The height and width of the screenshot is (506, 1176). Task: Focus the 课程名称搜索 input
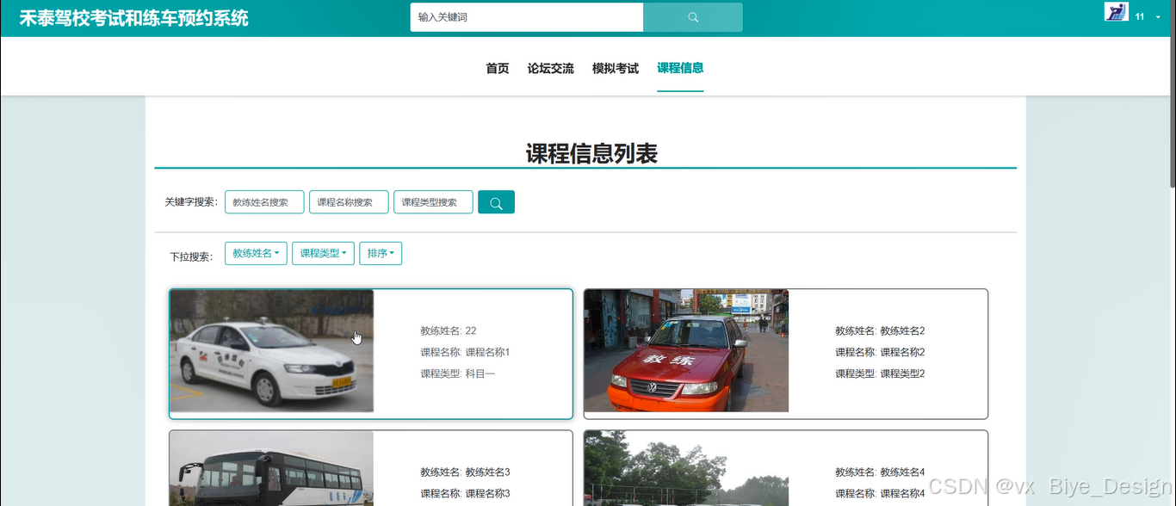tap(349, 202)
